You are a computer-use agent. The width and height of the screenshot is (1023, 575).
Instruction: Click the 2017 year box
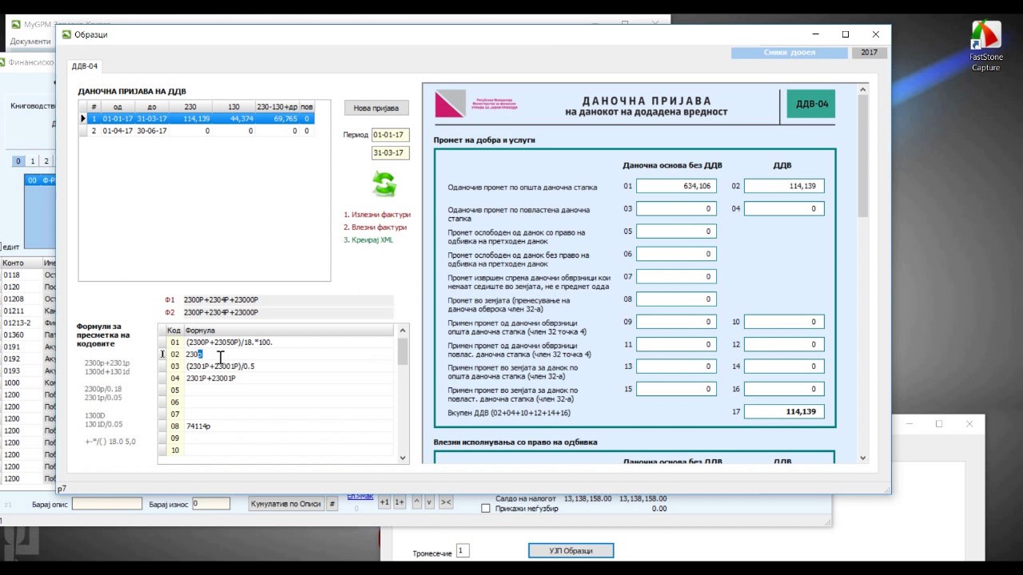point(869,53)
